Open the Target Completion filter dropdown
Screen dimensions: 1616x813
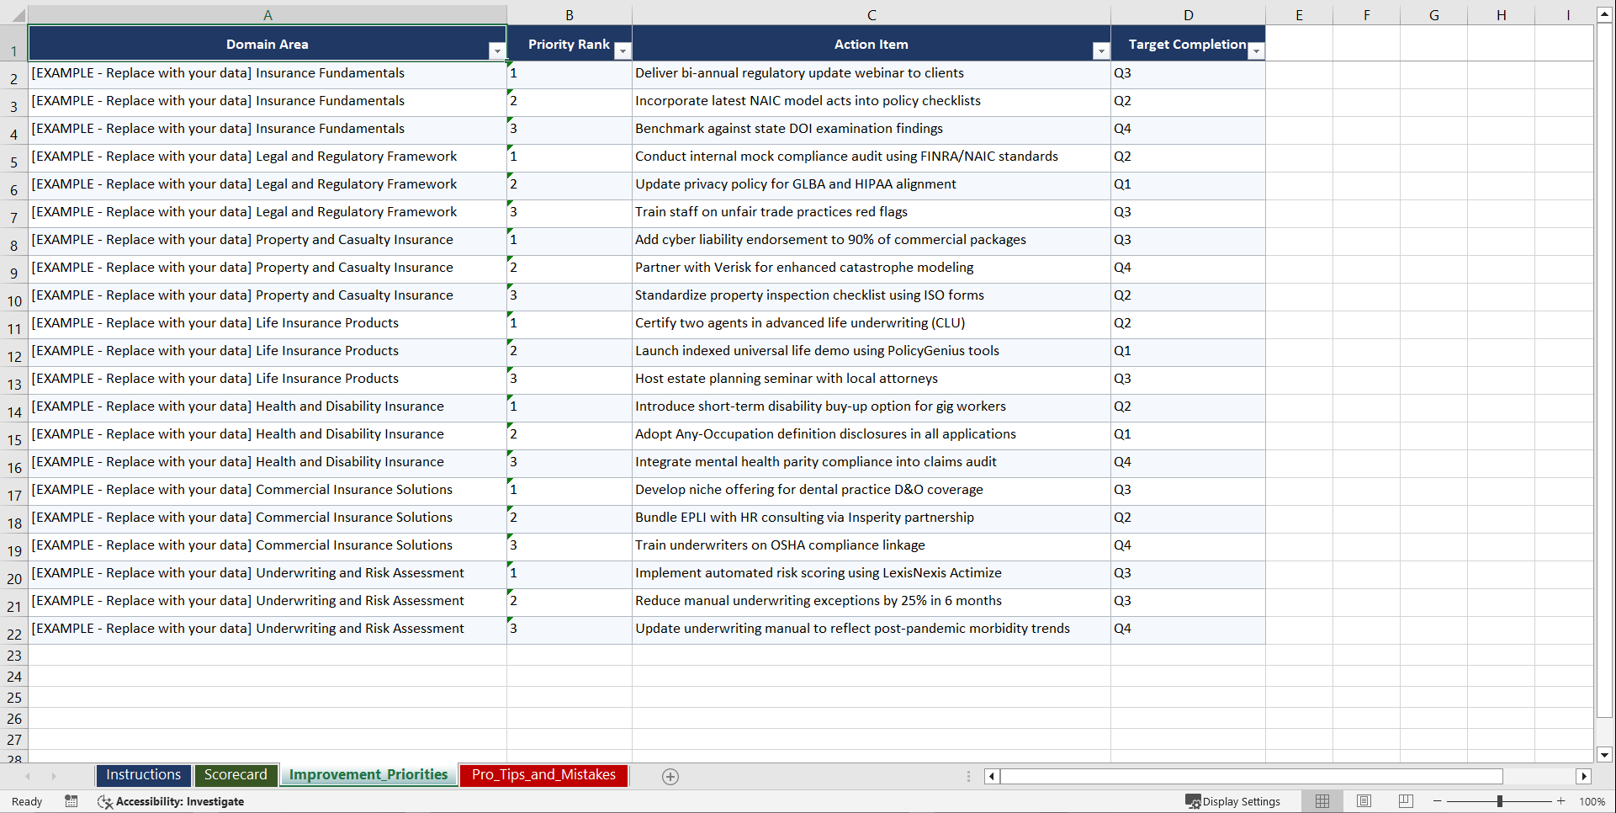1256,51
